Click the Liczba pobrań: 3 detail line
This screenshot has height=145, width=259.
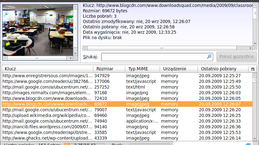(100, 16)
